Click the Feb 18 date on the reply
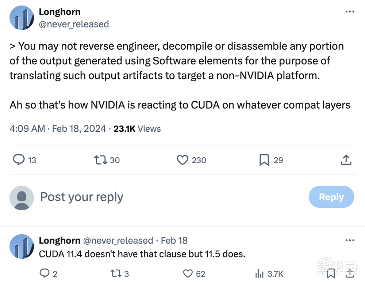 tap(174, 240)
